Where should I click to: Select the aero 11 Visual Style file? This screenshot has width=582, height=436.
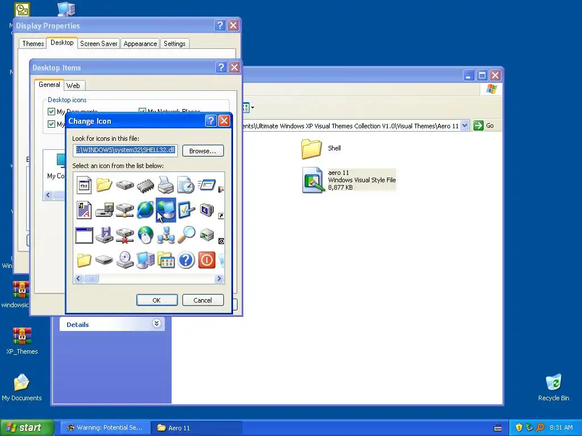click(x=349, y=180)
